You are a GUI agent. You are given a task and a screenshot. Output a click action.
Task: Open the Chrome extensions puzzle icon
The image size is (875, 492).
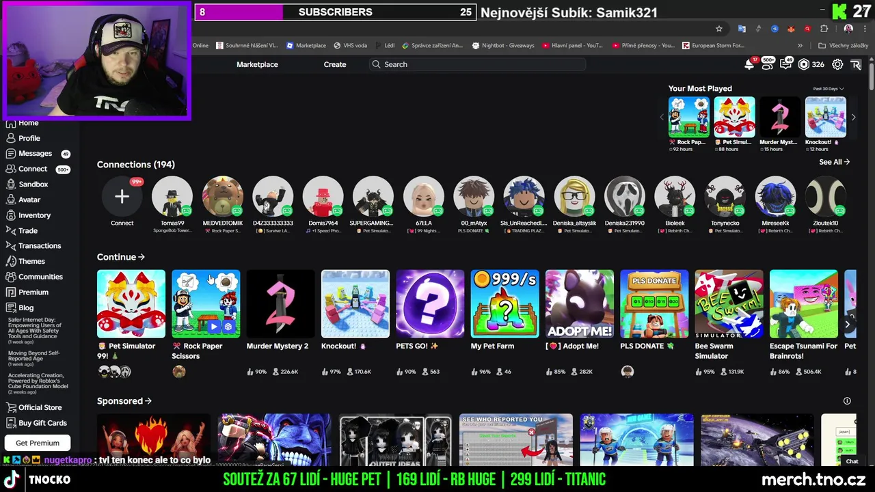pyautogui.click(x=824, y=29)
